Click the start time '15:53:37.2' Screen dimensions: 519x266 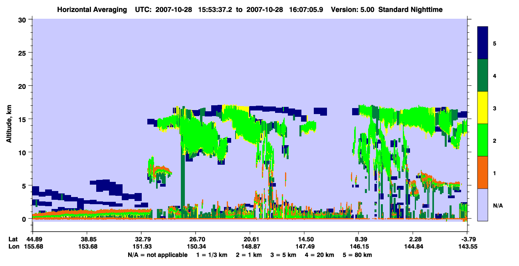point(216,9)
